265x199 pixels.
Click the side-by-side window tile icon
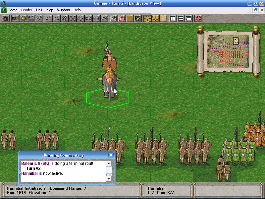[x=173, y=18]
